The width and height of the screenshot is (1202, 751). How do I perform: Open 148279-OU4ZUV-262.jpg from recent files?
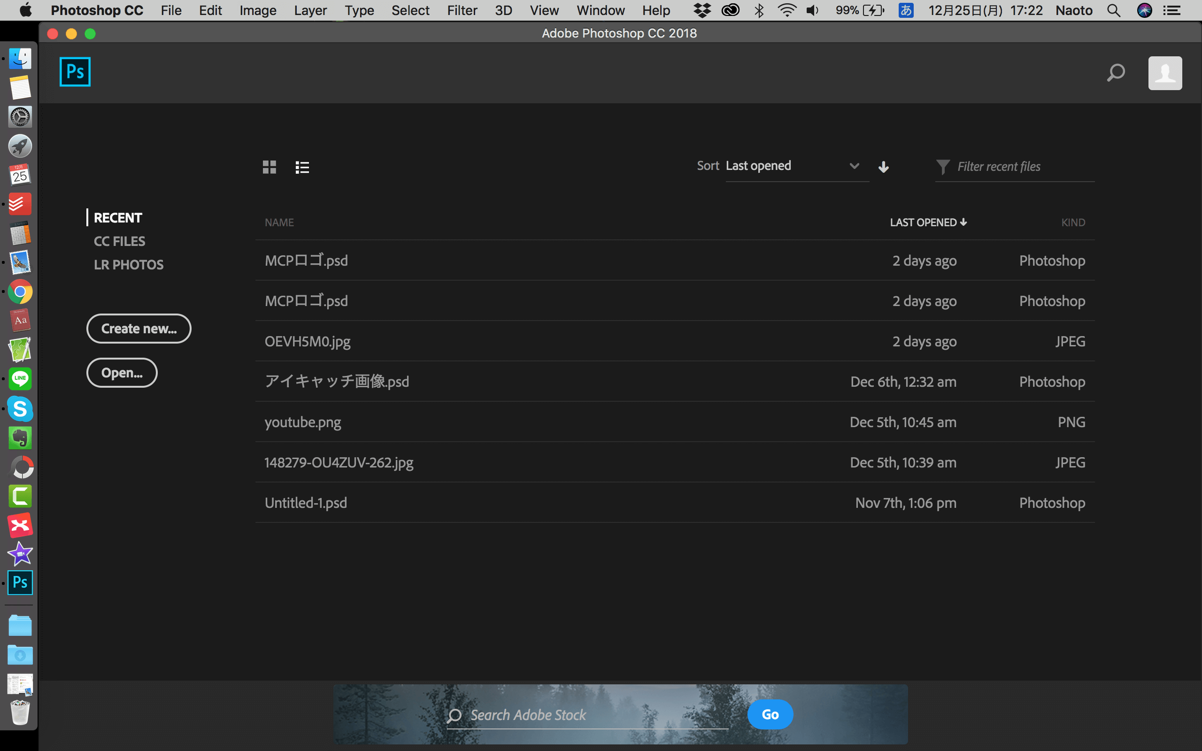(x=675, y=462)
